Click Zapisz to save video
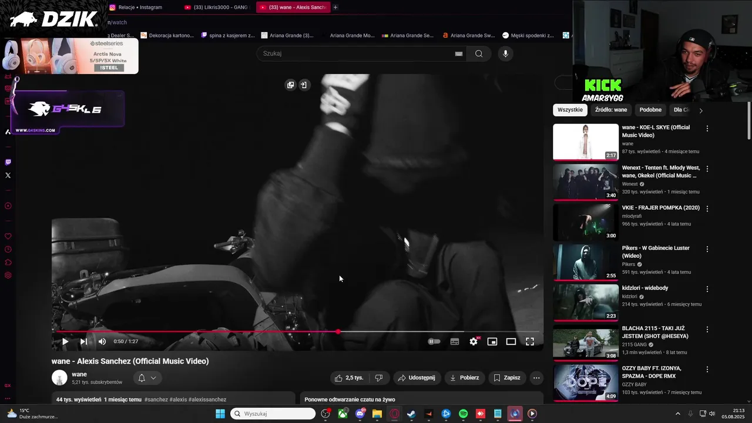The width and height of the screenshot is (752, 423). tap(507, 378)
